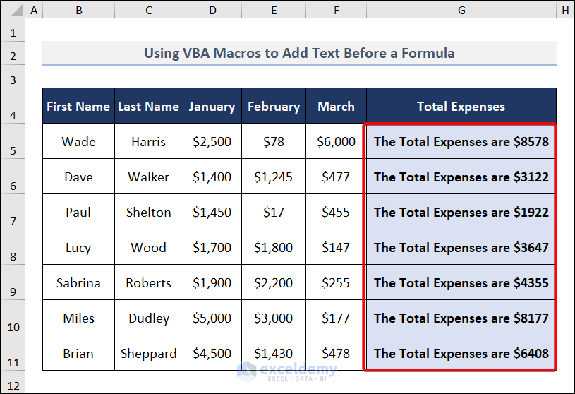575x394 pixels.
Task: Select the cell showing $6,000
Action: click(336, 142)
